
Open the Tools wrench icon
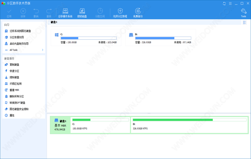(x=243, y=12)
